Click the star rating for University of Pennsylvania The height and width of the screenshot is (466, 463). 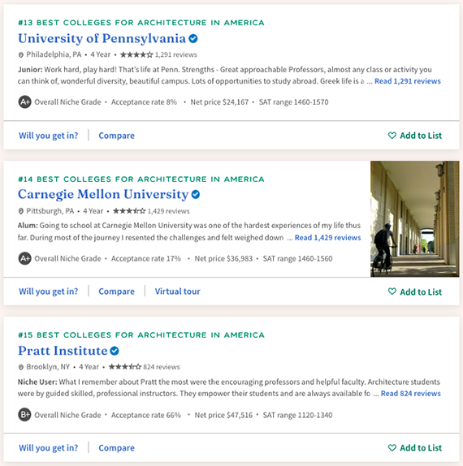(x=136, y=54)
